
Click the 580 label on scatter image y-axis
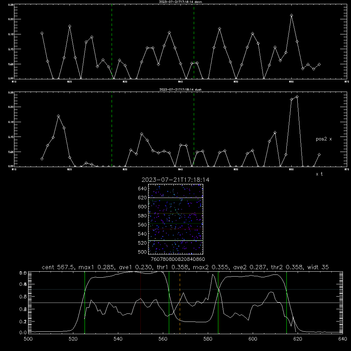[143, 216]
